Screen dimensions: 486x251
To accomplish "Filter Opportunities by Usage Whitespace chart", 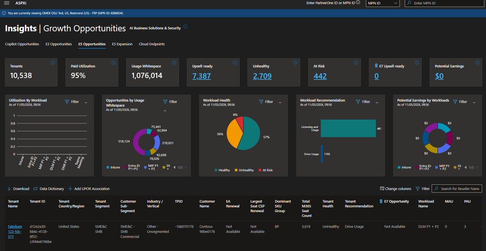I will point(170,102).
